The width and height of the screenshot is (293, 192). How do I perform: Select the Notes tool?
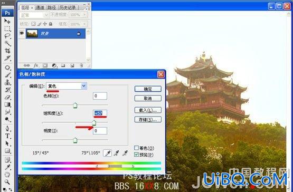[7, 160]
